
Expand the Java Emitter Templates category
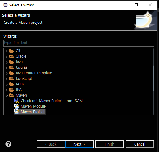(7, 73)
